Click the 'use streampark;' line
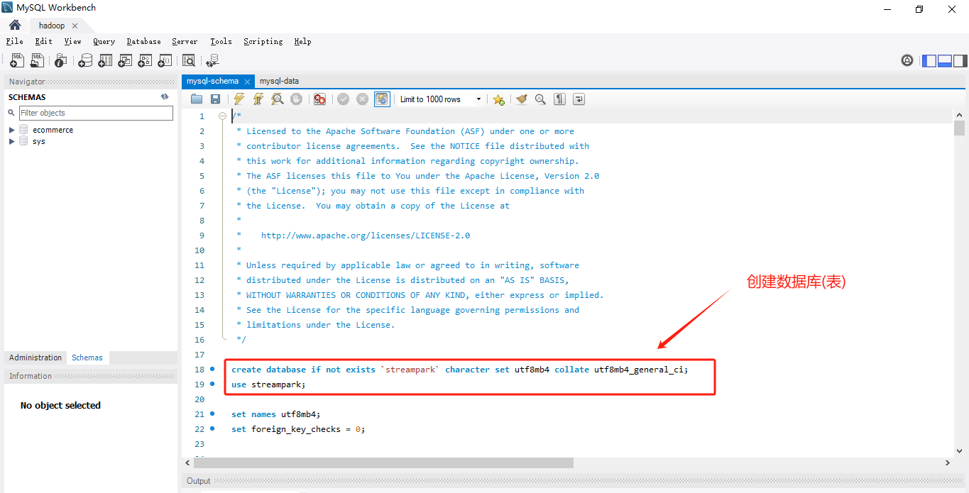 (268, 384)
